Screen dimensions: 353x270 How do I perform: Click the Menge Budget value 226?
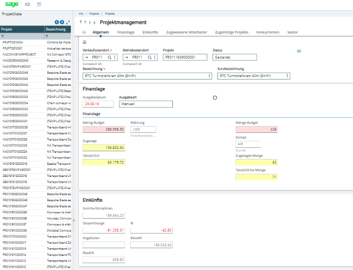(x=257, y=129)
